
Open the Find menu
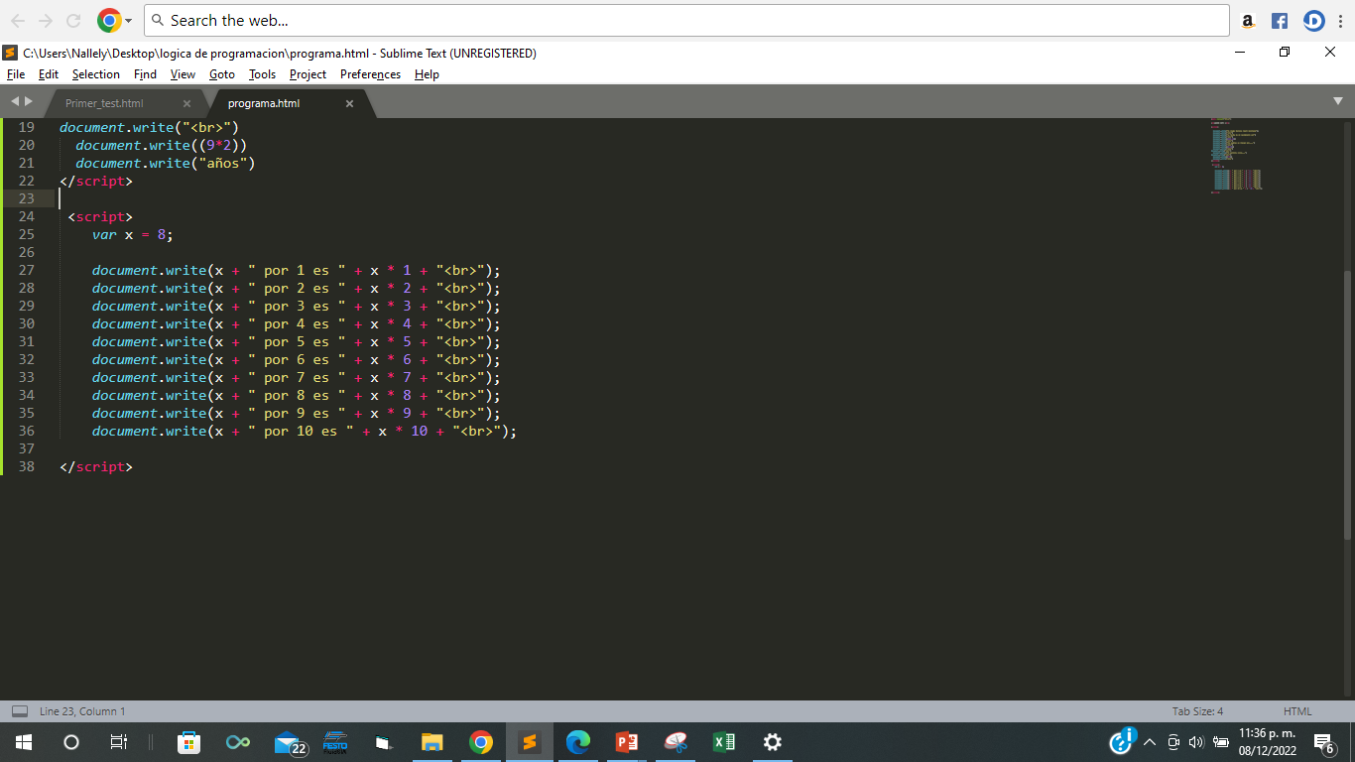[x=145, y=74]
